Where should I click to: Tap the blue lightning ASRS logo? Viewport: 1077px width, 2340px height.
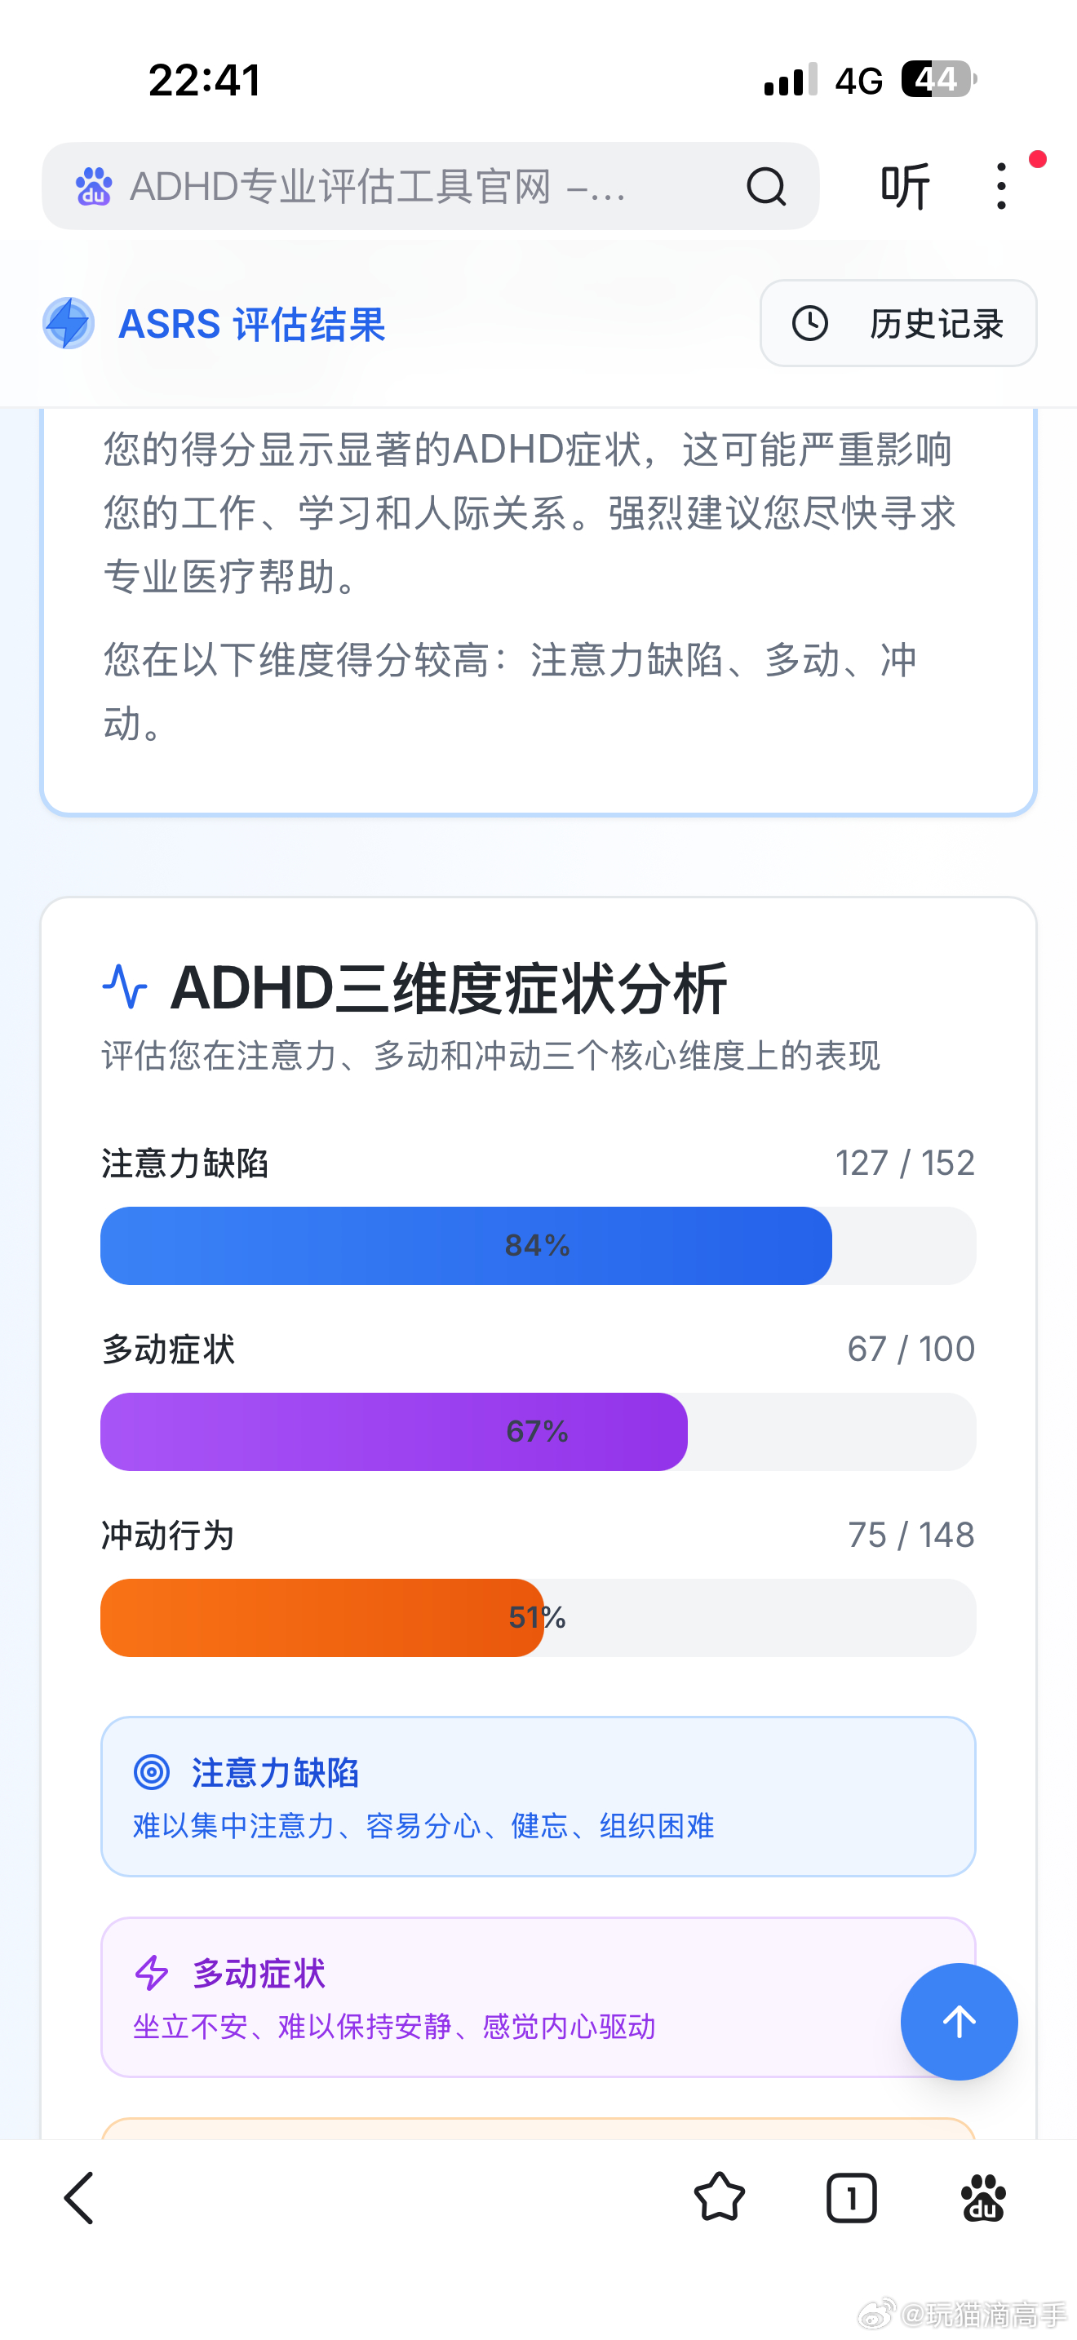pos(69,323)
